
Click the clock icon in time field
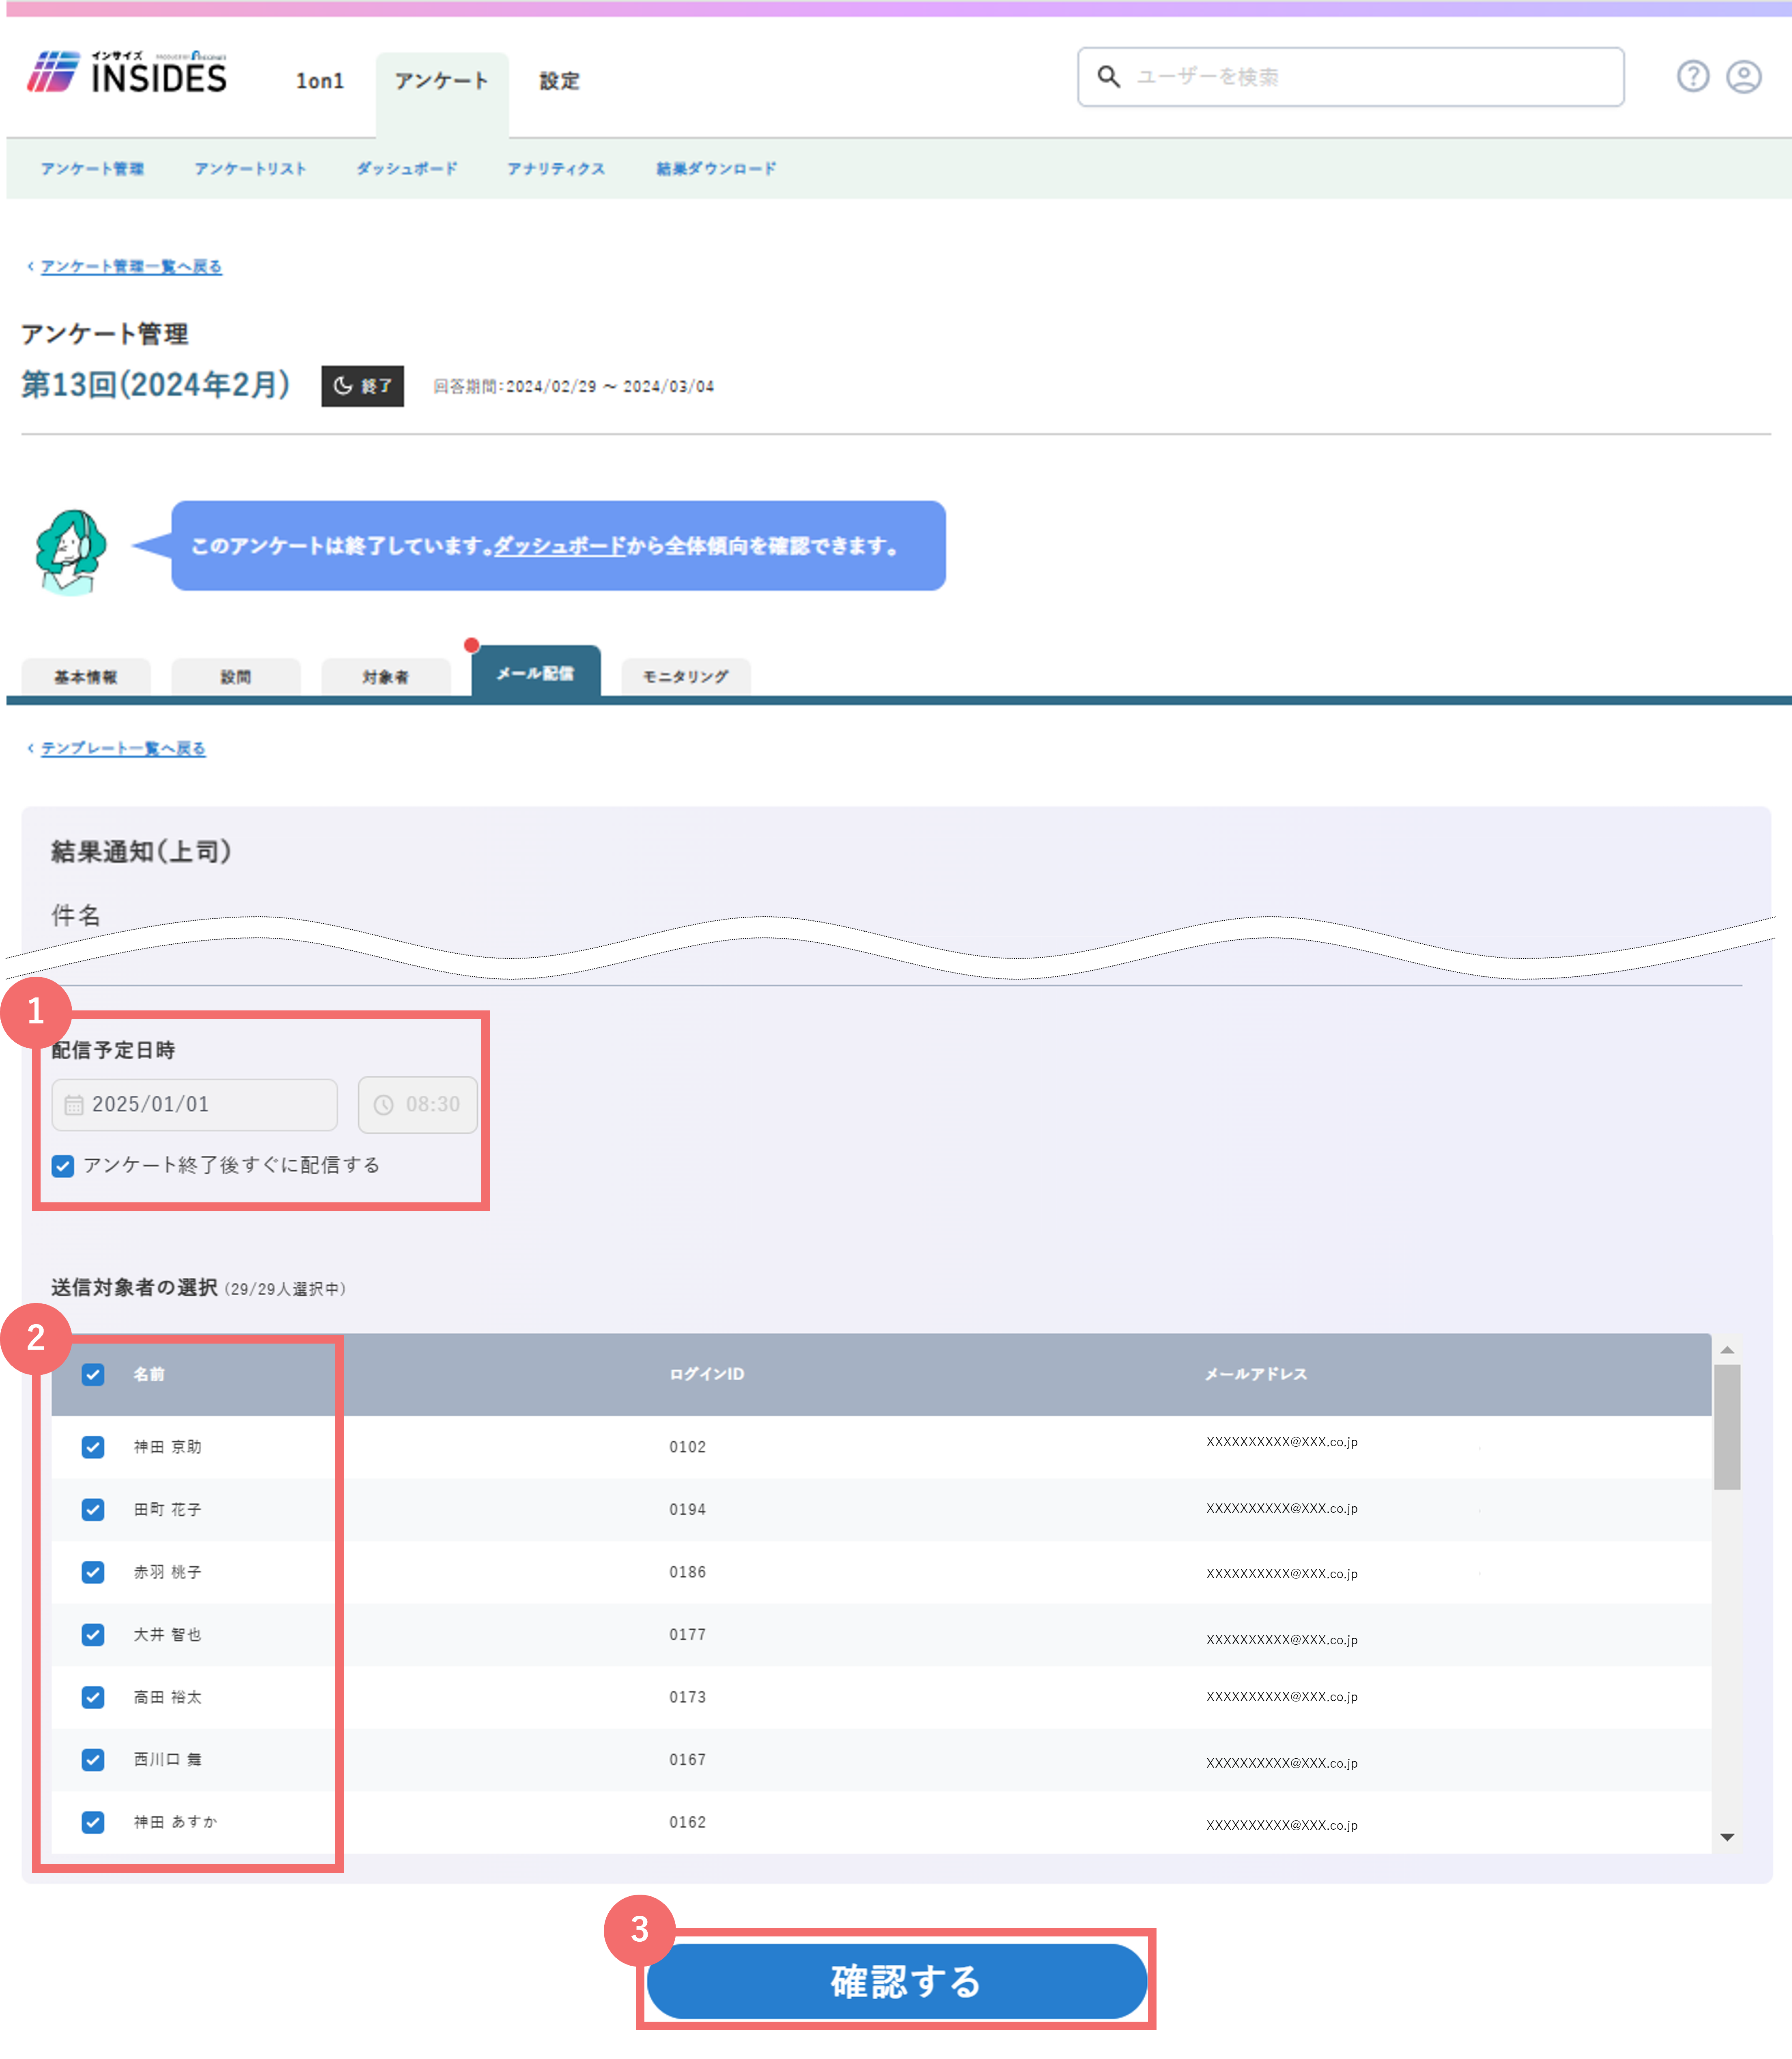point(383,1105)
